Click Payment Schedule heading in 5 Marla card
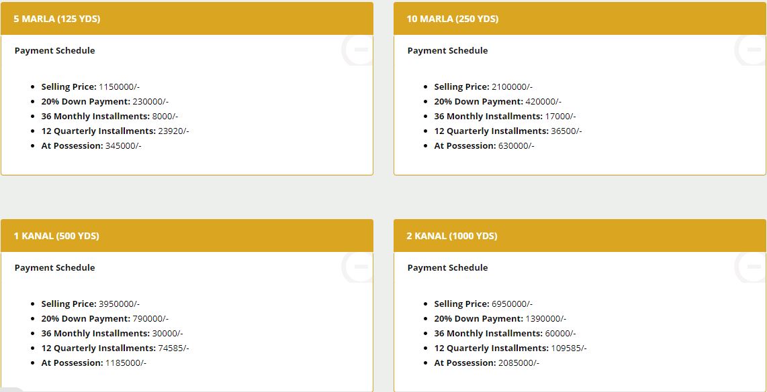 click(x=55, y=51)
